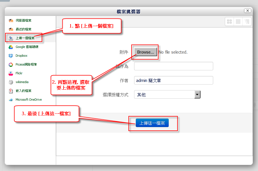The height and width of the screenshot is (171, 258).
Task: Open the 選擇授權方式 license dropdown
Action: 164,95
